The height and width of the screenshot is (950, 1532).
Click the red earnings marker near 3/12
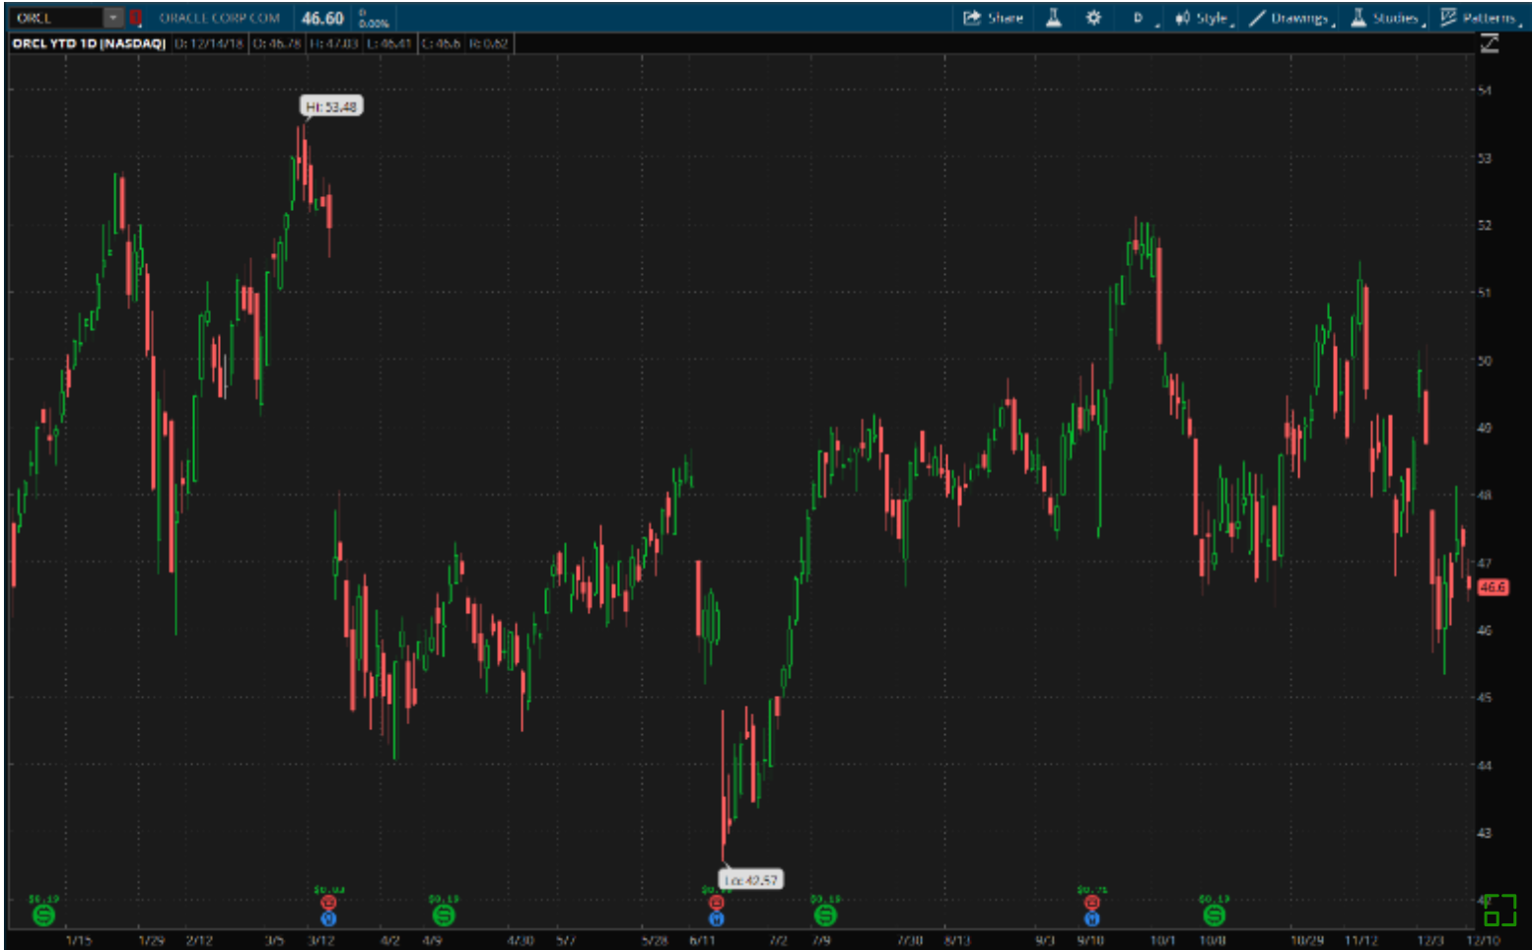click(329, 903)
